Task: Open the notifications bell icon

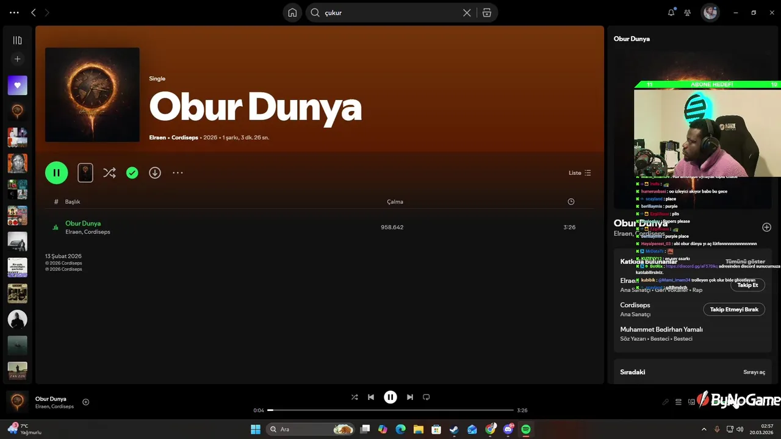Action: (x=671, y=12)
